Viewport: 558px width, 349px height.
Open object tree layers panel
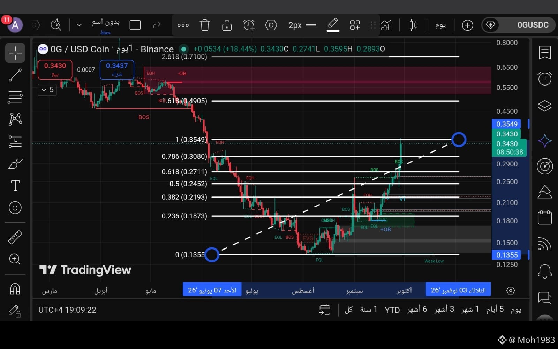click(545, 105)
